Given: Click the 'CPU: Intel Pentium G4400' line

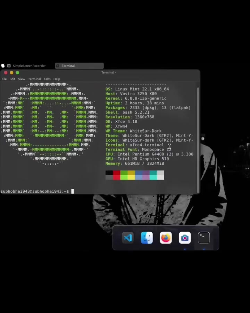Looking at the screenshot, I should [149, 154].
